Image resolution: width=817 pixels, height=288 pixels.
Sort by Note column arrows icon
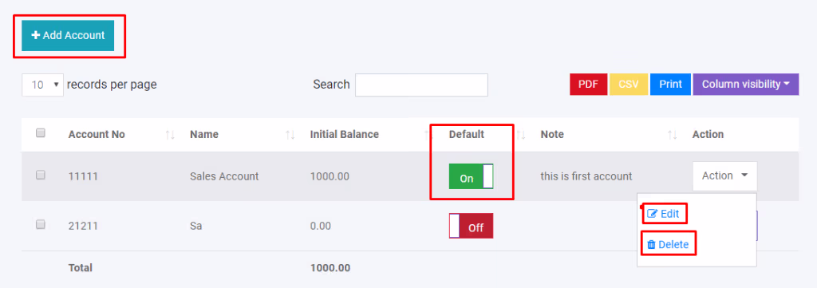(672, 135)
